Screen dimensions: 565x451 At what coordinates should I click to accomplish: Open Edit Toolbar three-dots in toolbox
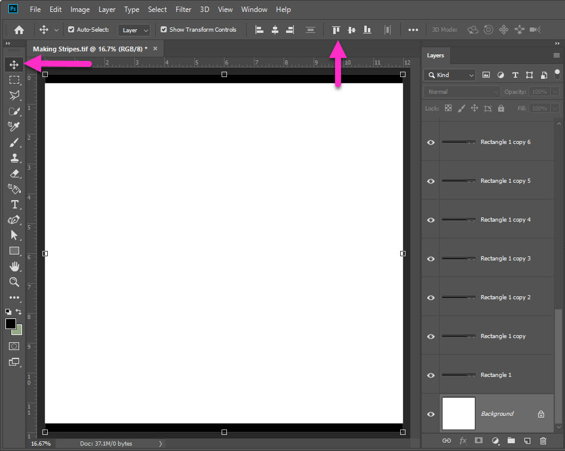[x=14, y=298]
